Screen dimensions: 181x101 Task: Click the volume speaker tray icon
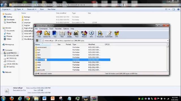[x=165, y=98]
